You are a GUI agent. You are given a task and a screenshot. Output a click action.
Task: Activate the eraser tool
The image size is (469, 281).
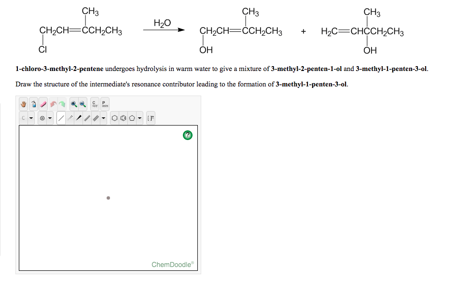[x=43, y=104]
